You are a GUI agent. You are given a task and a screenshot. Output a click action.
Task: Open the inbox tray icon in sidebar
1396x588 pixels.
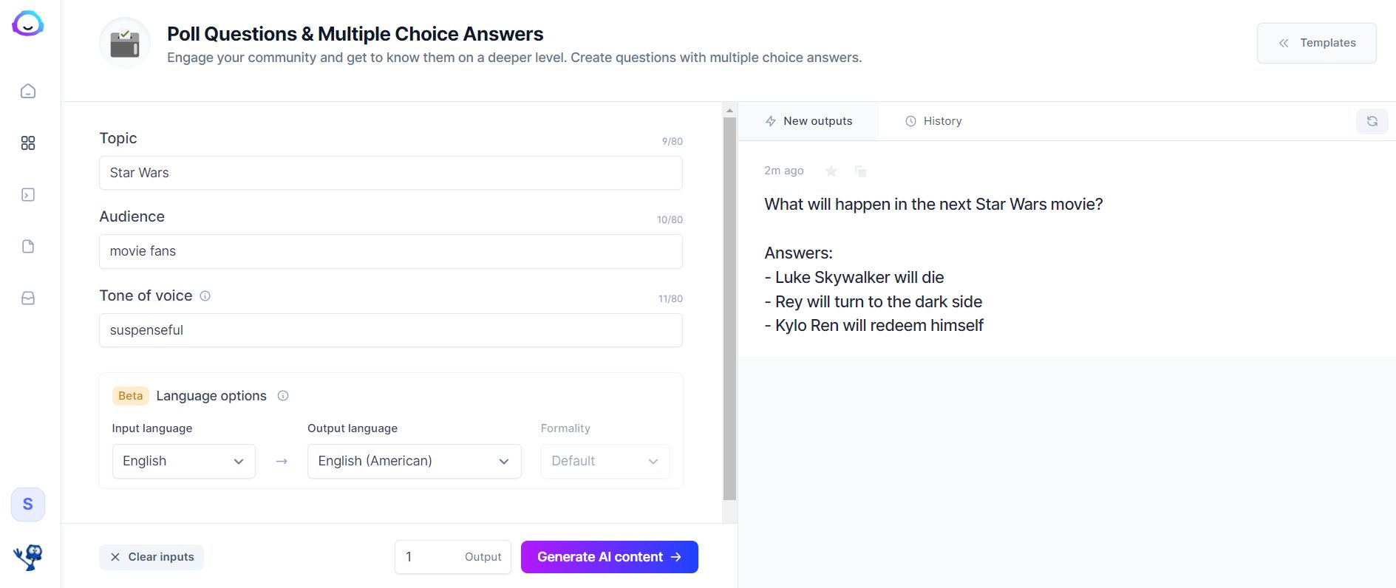28,298
